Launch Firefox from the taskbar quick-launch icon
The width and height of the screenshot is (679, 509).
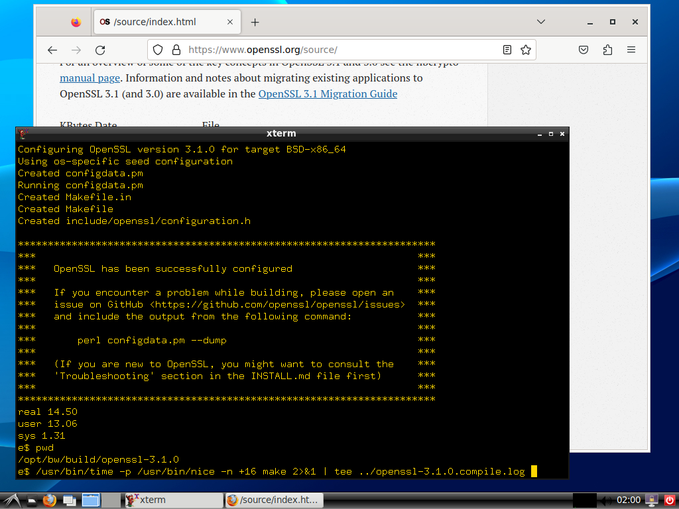(50, 500)
